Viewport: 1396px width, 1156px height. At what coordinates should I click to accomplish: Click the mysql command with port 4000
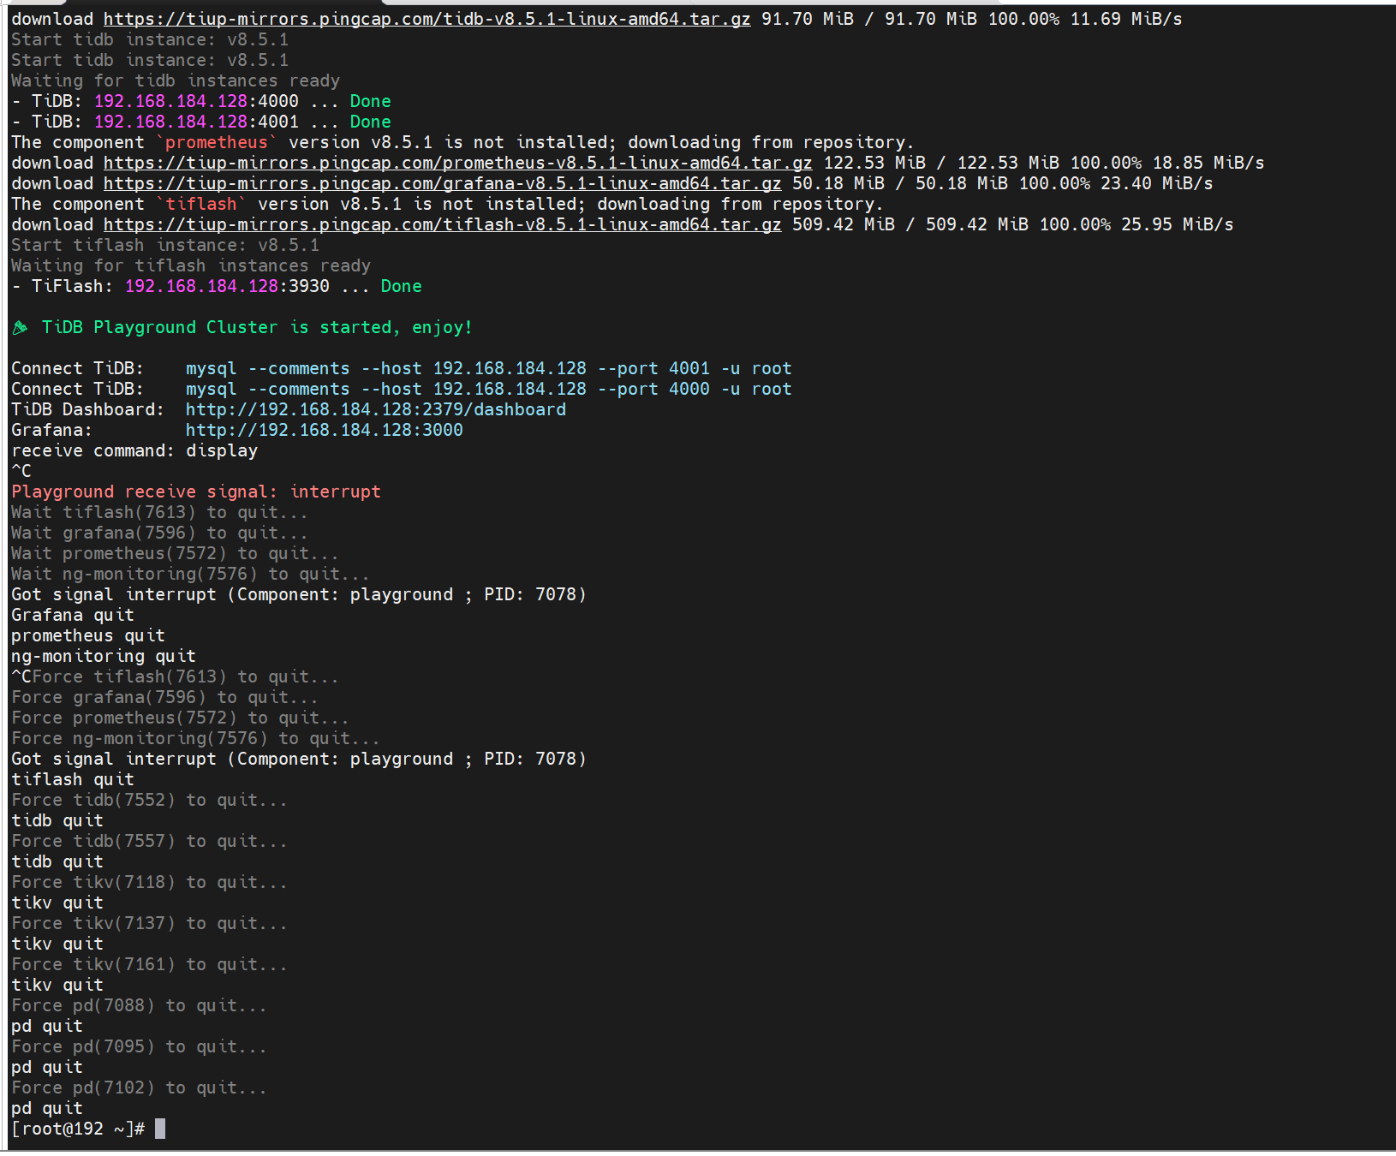pos(488,389)
